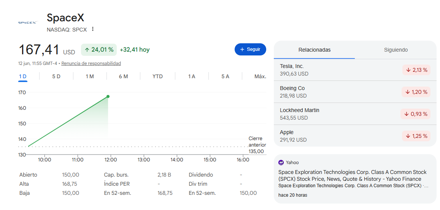Open Renuncia de responsabilidad link
The width and height of the screenshot is (440, 210).
point(91,63)
